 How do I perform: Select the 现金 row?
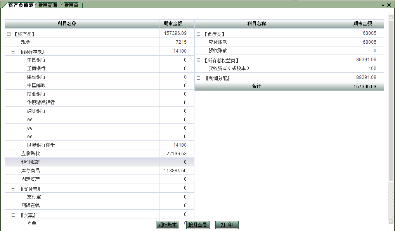tap(26, 42)
